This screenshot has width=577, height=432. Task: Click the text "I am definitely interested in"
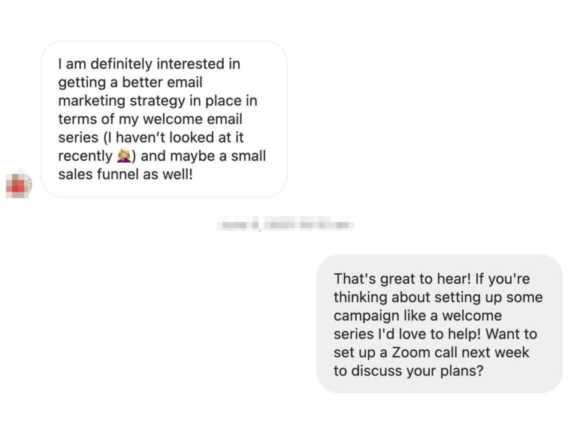point(149,64)
